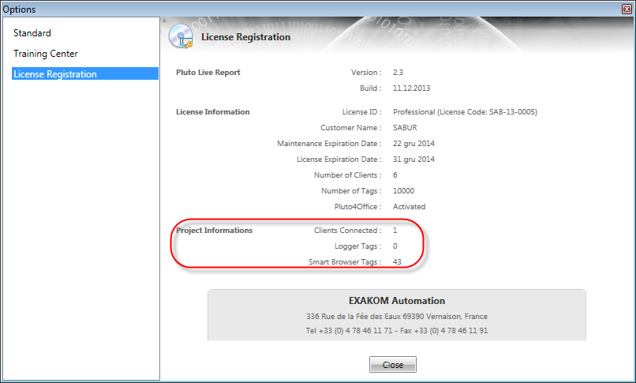Click the Options window title

click(19, 9)
